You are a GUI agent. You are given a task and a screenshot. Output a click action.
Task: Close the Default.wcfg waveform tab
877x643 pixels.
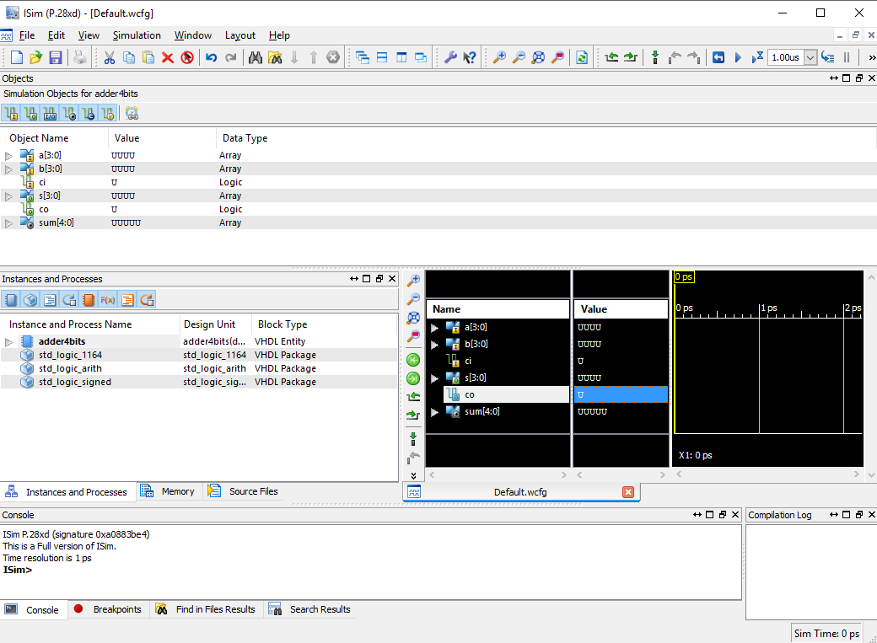628,492
